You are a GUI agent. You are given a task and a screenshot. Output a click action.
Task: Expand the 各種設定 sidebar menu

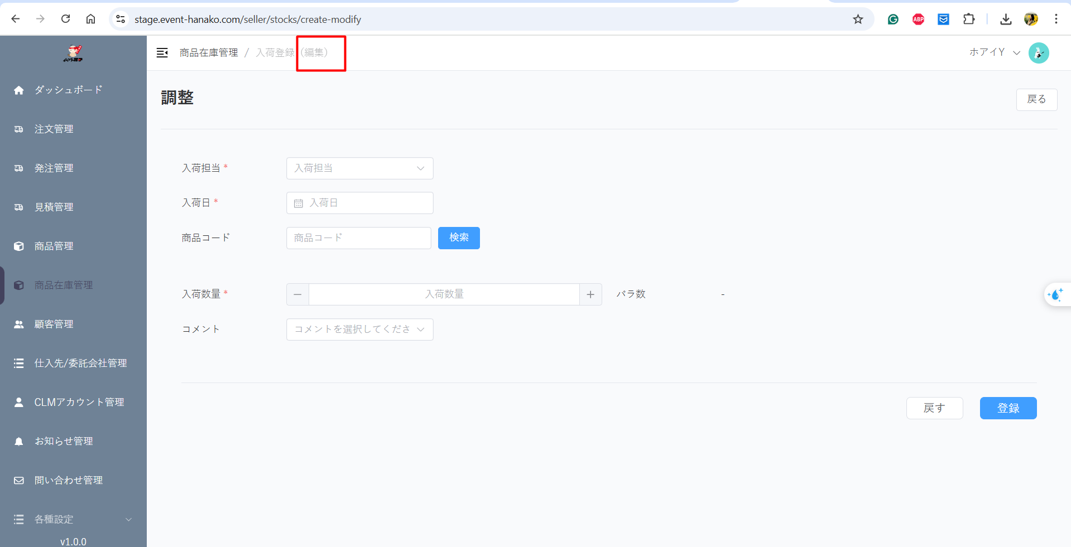click(x=73, y=519)
